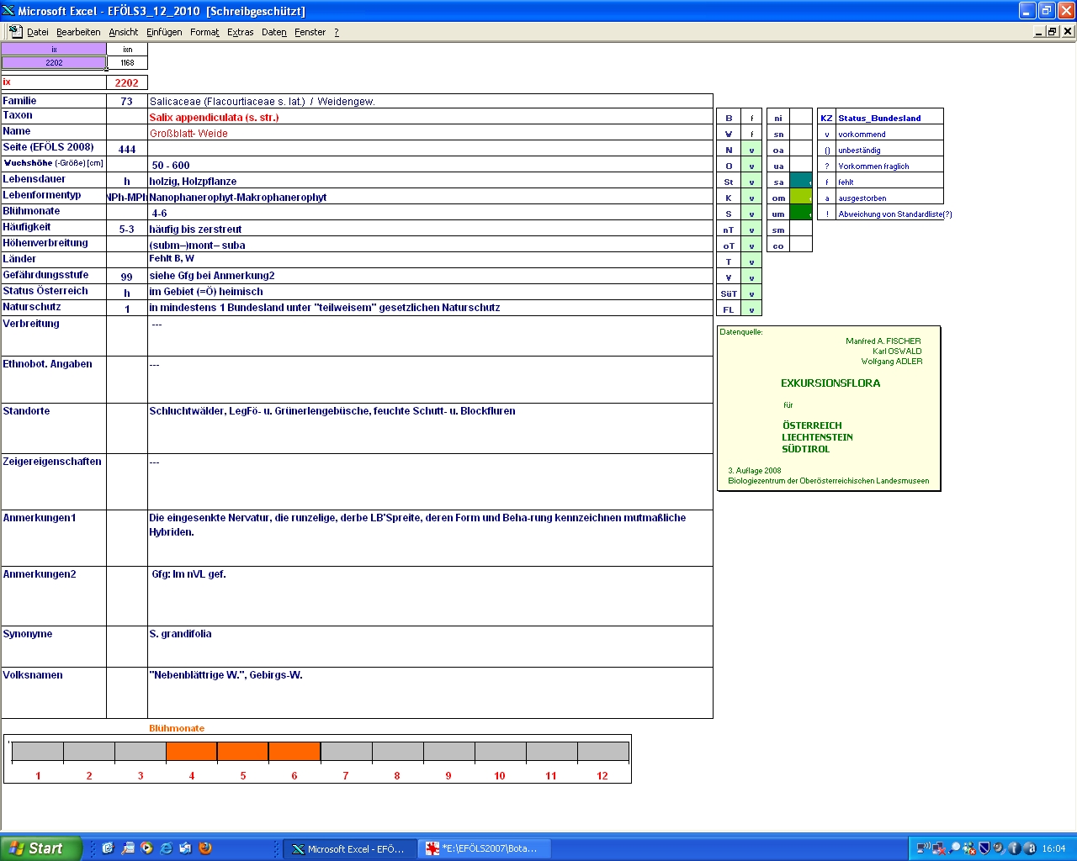Click the Standorte description 'Schluchtwälder...' cell
The width and height of the screenshot is (1077, 861).
coord(430,428)
